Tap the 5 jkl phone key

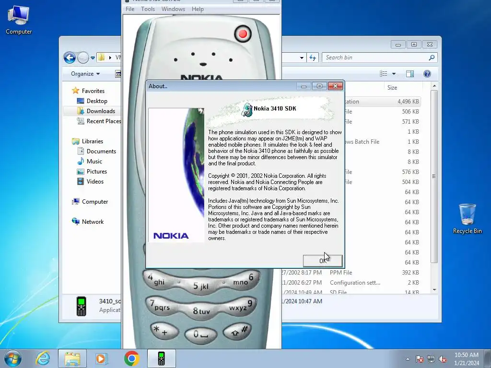click(x=201, y=286)
